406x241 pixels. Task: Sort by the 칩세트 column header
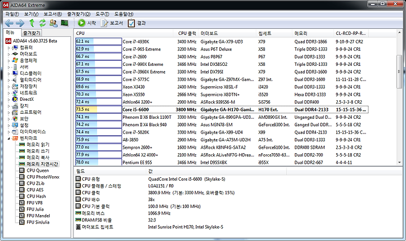pyautogui.click(x=274, y=33)
